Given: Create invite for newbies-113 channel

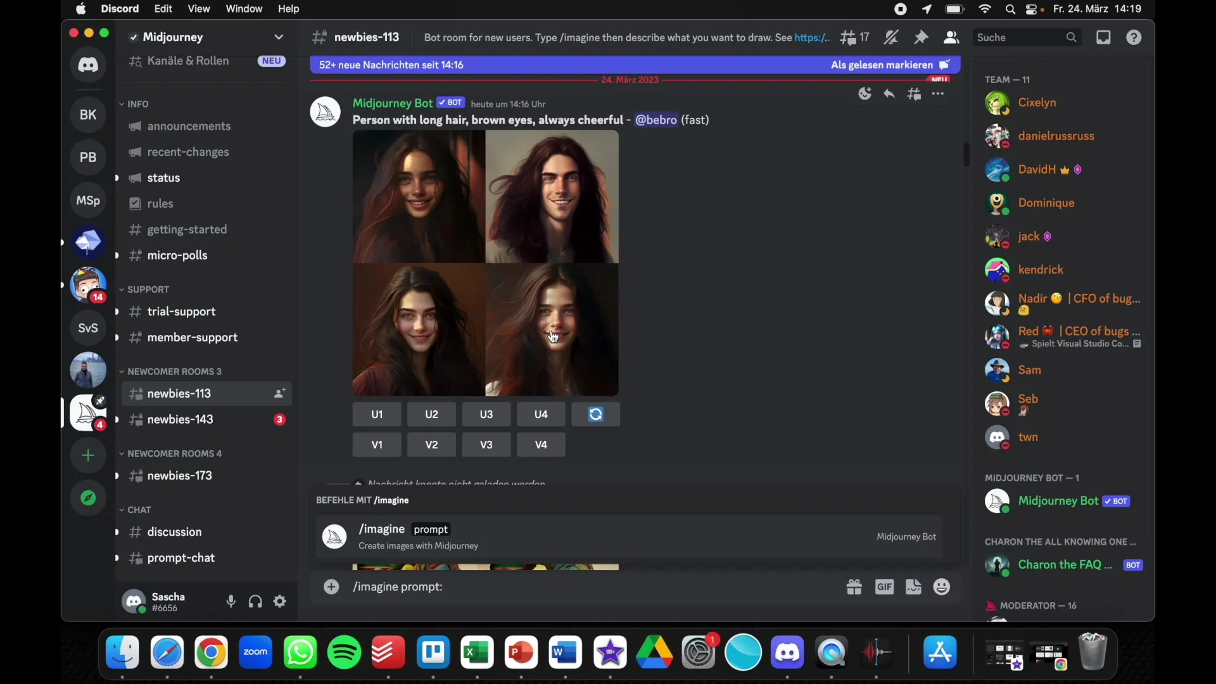Looking at the screenshot, I should [x=279, y=395].
